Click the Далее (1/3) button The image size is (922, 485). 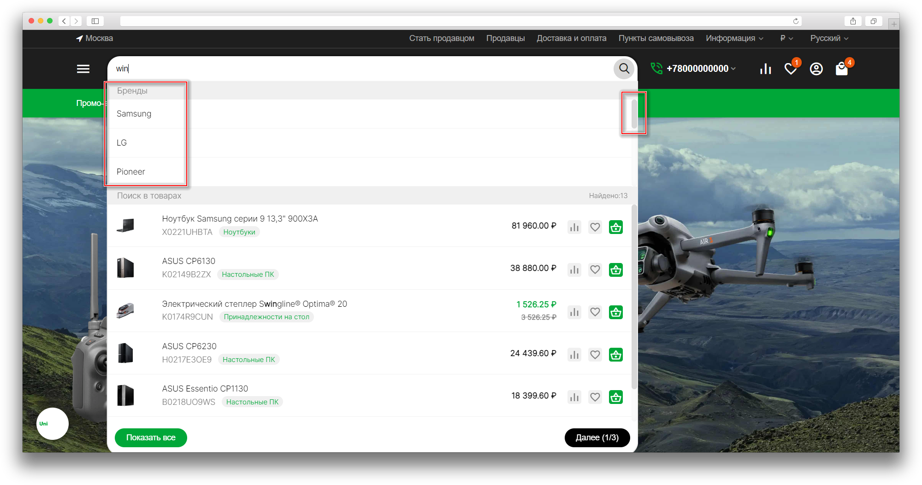pos(597,438)
